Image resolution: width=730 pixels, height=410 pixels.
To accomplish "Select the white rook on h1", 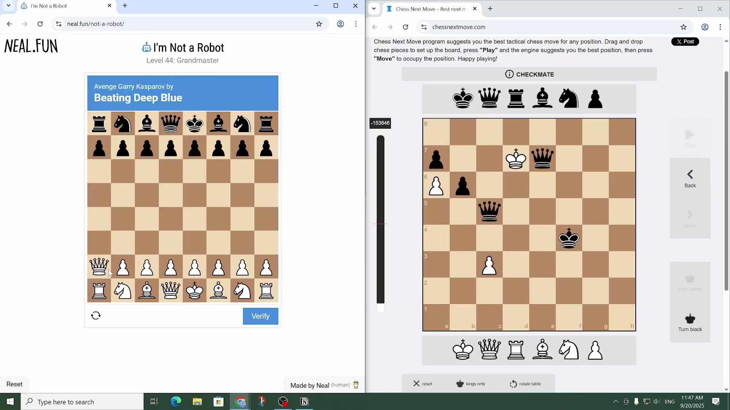I will pyautogui.click(x=266, y=291).
